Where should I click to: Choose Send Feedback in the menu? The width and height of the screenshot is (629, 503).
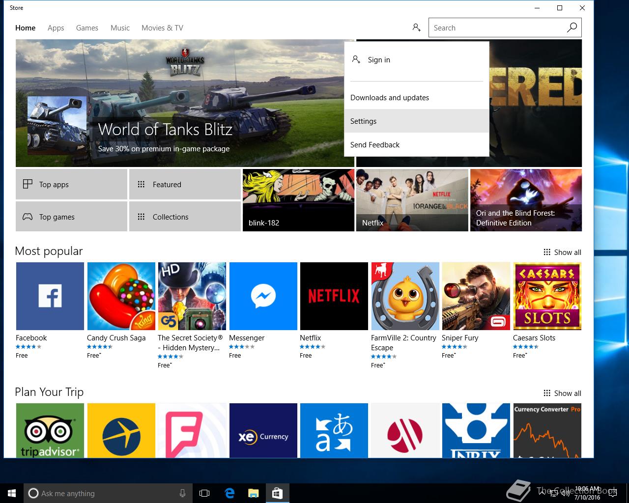coord(417,144)
